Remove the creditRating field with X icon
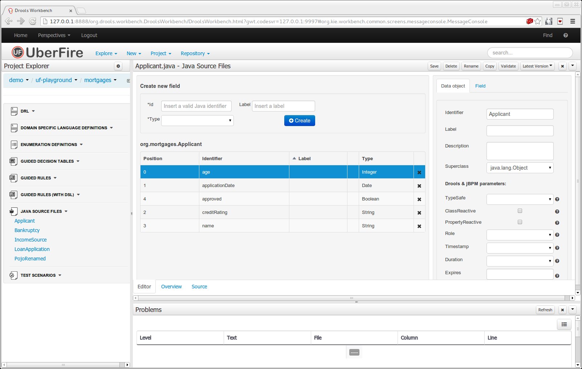The image size is (582, 369). click(x=419, y=213)
